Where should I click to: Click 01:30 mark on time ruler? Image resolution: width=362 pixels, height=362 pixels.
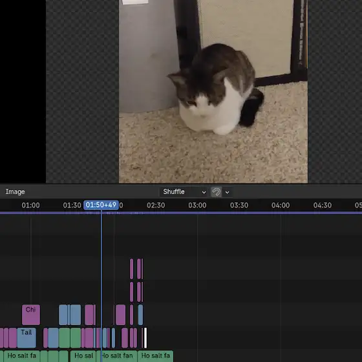72,206
